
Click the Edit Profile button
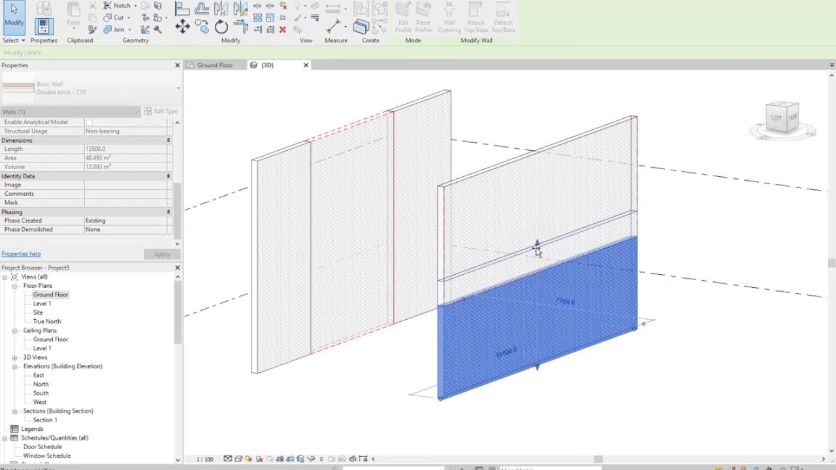click(404, 18)
